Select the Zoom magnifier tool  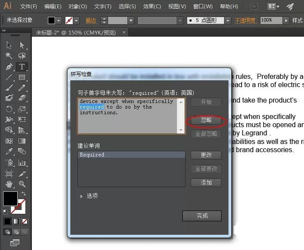click(22, 184)
